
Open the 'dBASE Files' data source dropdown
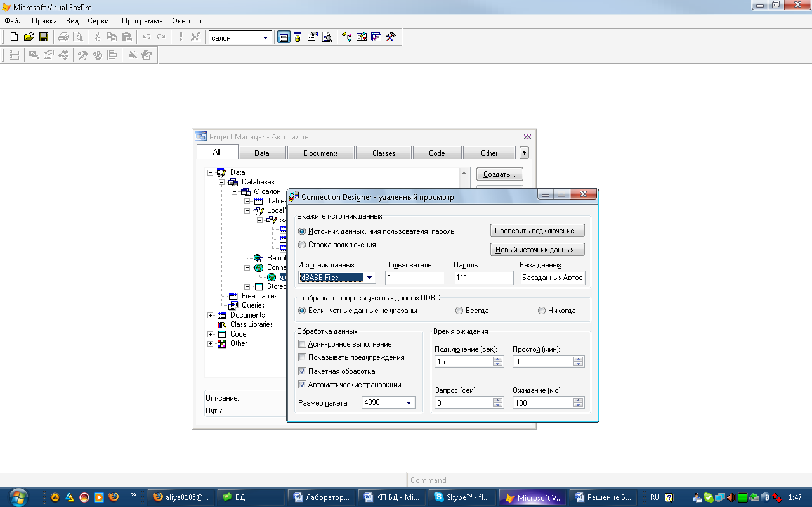coord(369,278)
